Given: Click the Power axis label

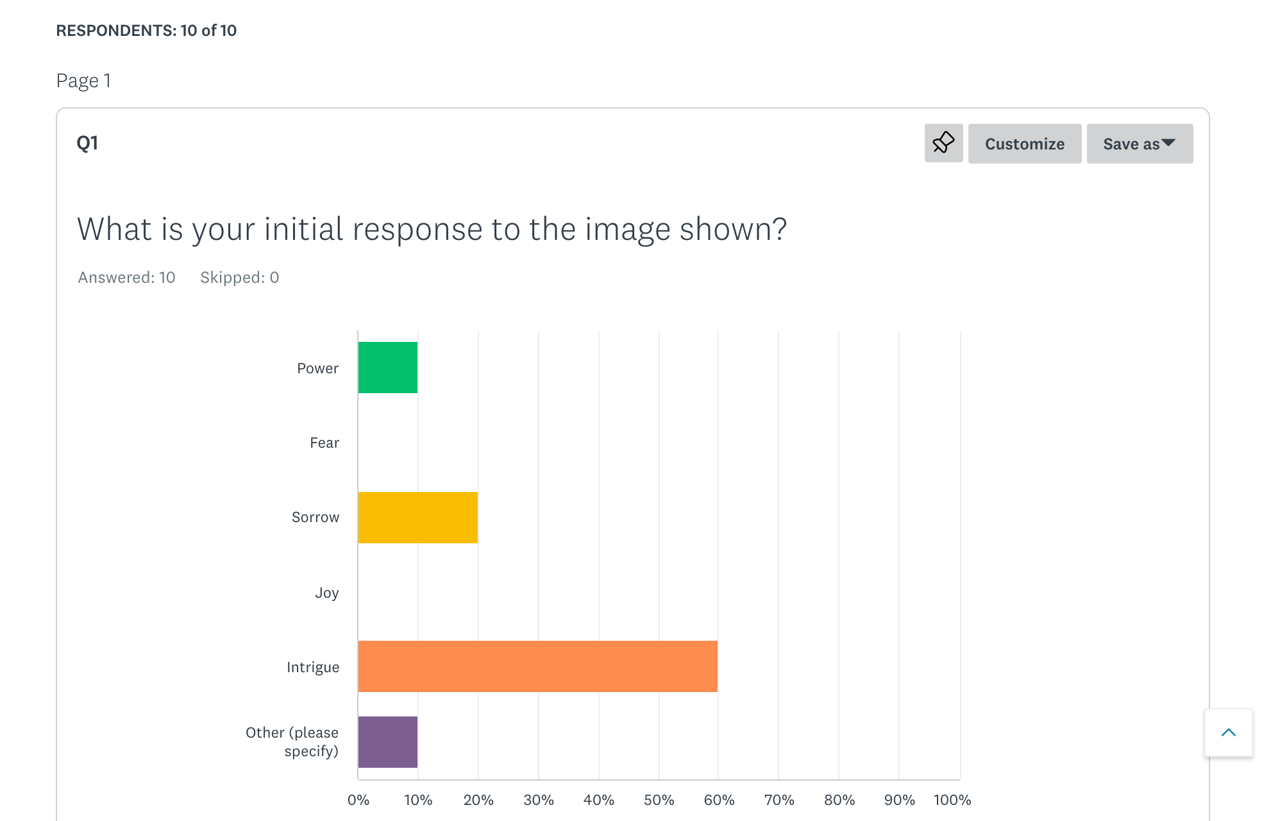Looking at the screenshot, I should 318,368.
